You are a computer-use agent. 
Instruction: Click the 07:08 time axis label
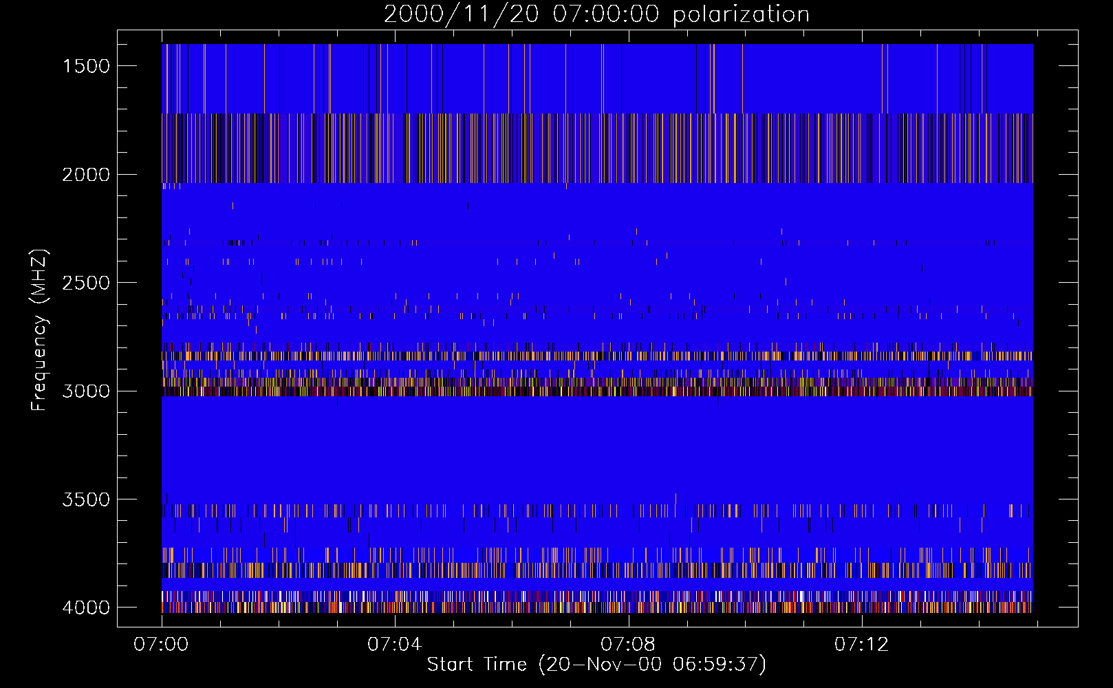(x=628, y=645)
